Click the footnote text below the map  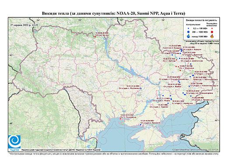(x=113, y=153)
